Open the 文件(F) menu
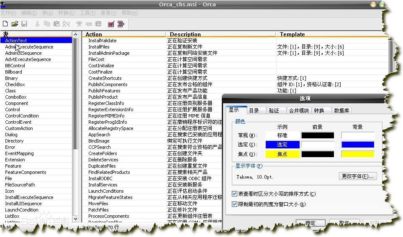The width and height of the screenshot is (403, 237). (x=8, y=13)
